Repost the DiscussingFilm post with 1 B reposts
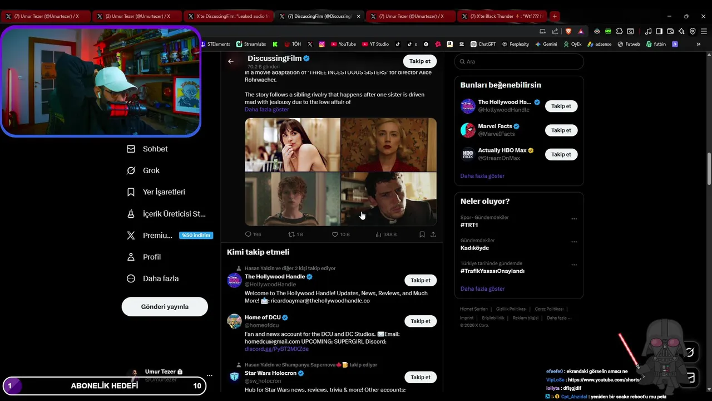This screenshot has width=712, height=401. click(x=295, y=234)
